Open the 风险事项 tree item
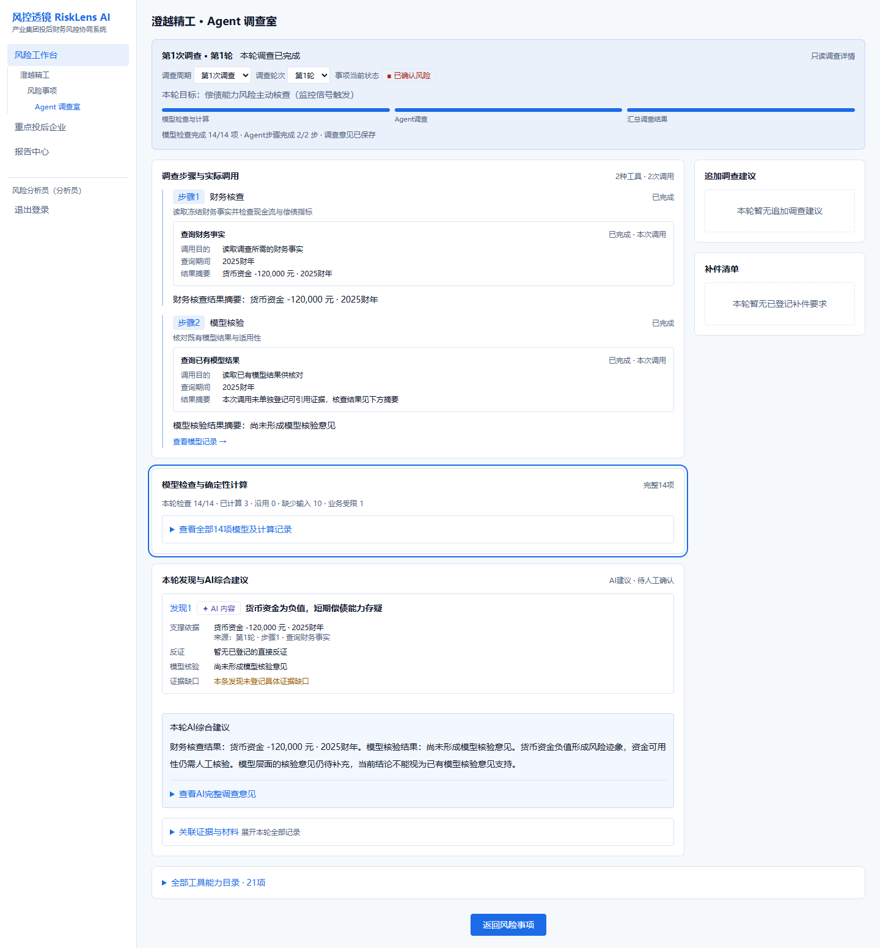The height and width of the screenshot is (948, 880). (x=42, y=90)
